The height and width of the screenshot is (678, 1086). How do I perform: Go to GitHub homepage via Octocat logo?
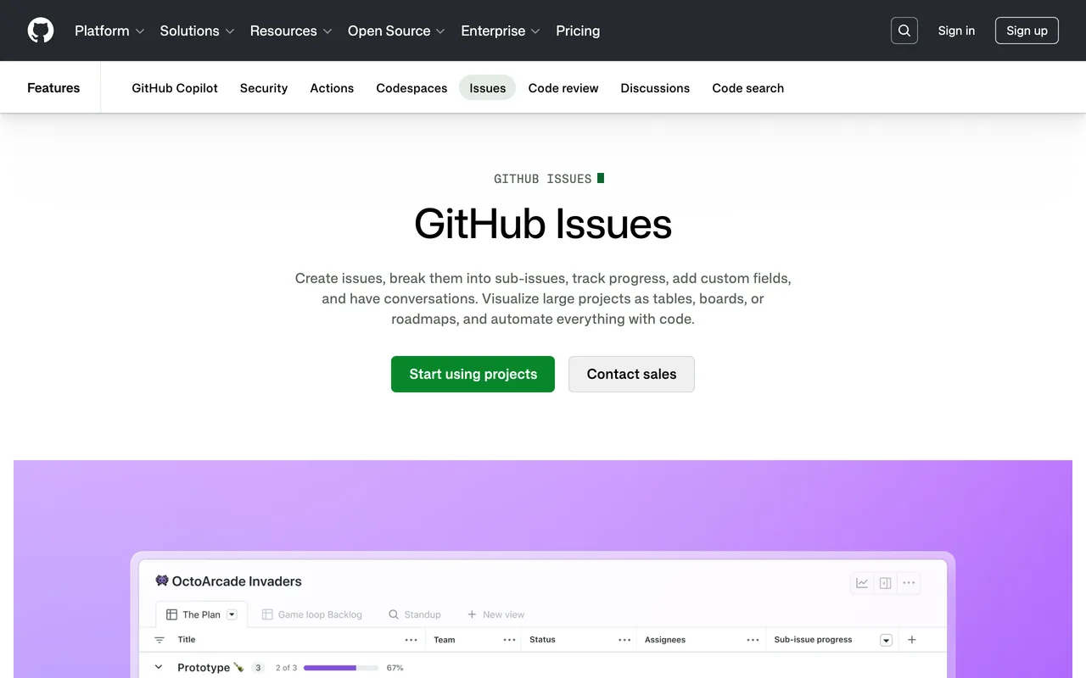[x=41, y=31]
